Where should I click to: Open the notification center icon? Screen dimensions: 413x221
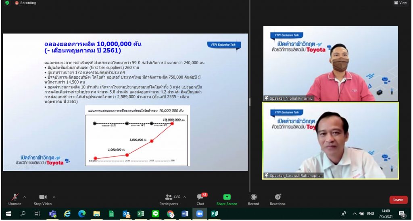pyautogui.click(x=402, y=214)
